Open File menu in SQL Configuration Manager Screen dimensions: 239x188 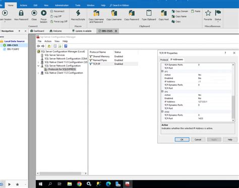pyautogui.click(x=39, y=41)
